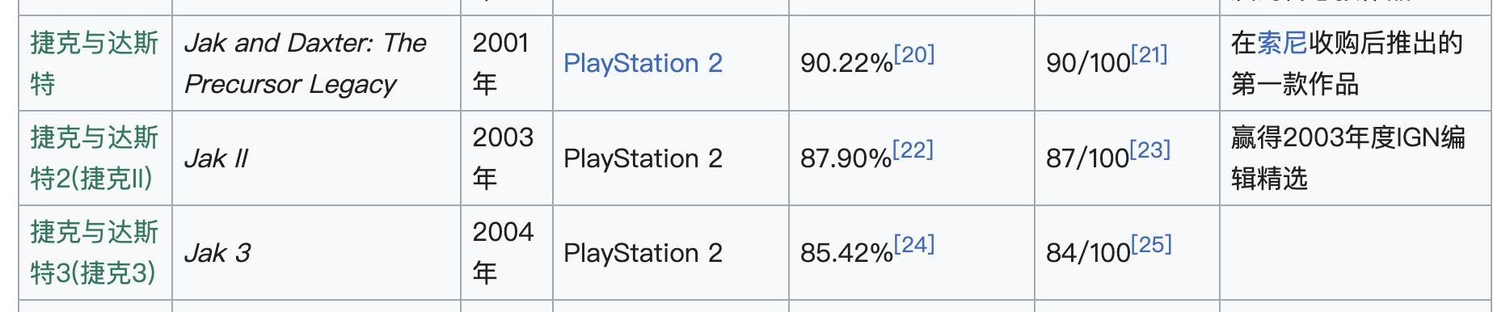Image resolution: width=1510 pixels, height=312 pixels.
Task: Follow the blue PlayStation 2 link
Action: click(643, 63)
